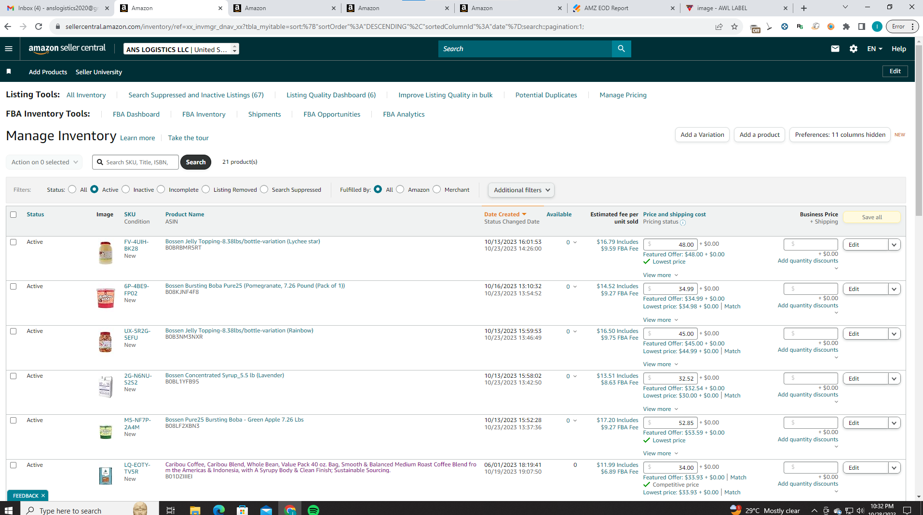Select the Search Suppressed radio button
The height and width of the screenshot is (515, 923).
pos(264,189)
